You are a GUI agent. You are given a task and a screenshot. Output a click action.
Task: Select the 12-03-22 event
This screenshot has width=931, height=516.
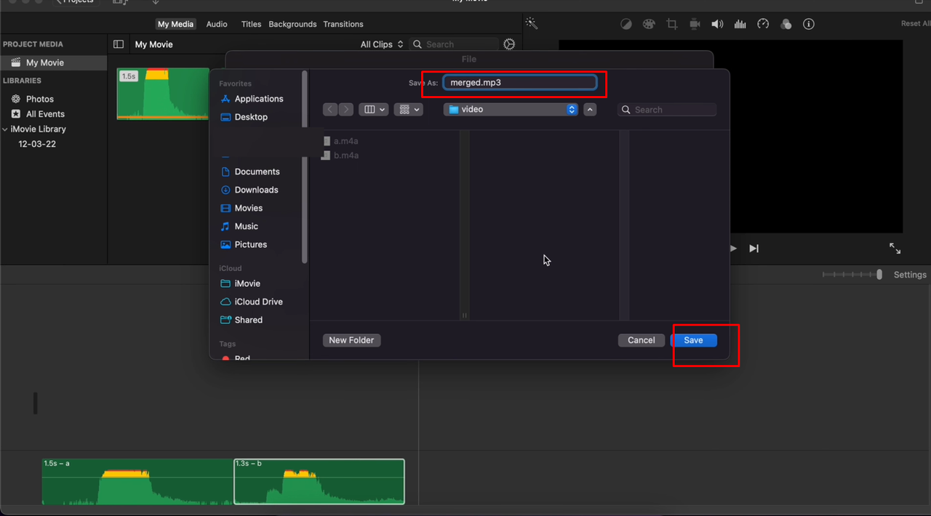pos(37,144)
